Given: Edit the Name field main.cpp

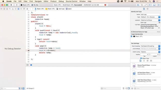Looking at the screenshot, I should 150,14.
